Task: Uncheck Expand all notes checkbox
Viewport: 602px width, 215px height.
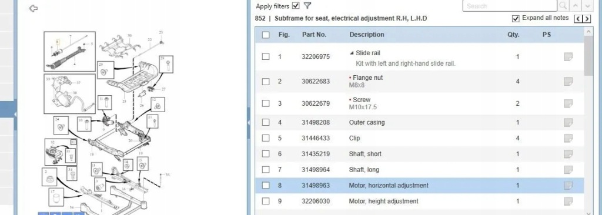Action: pos(516,18)
